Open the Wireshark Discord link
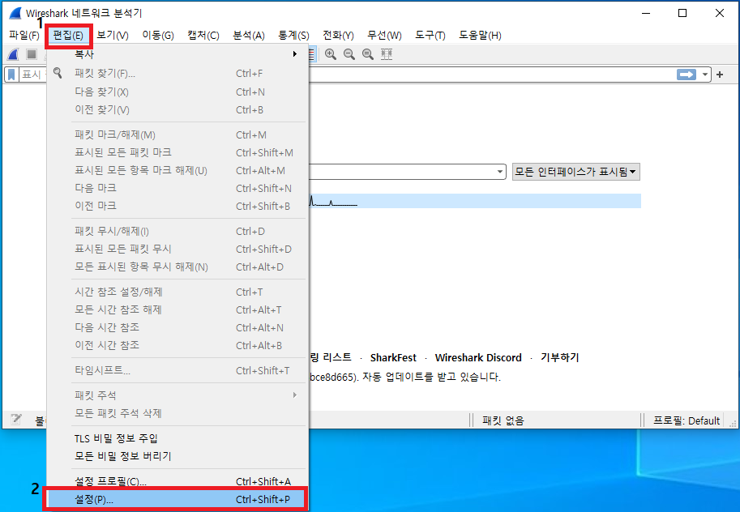 [478, 358]
